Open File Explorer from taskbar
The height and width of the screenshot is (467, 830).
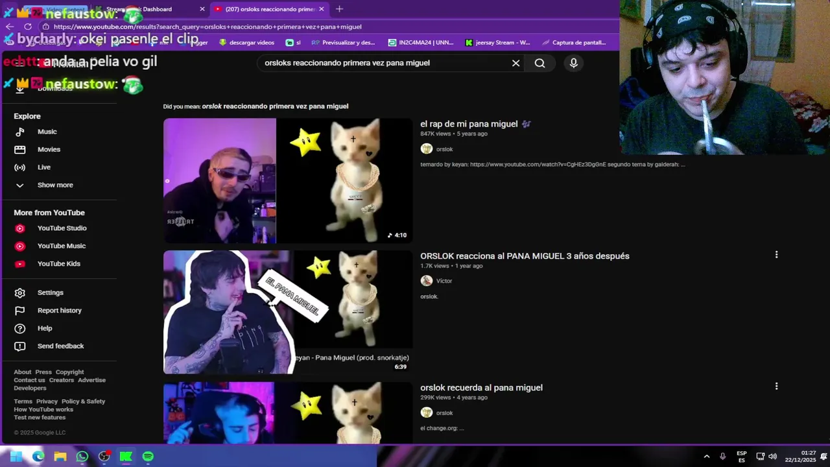click(60, 457)
